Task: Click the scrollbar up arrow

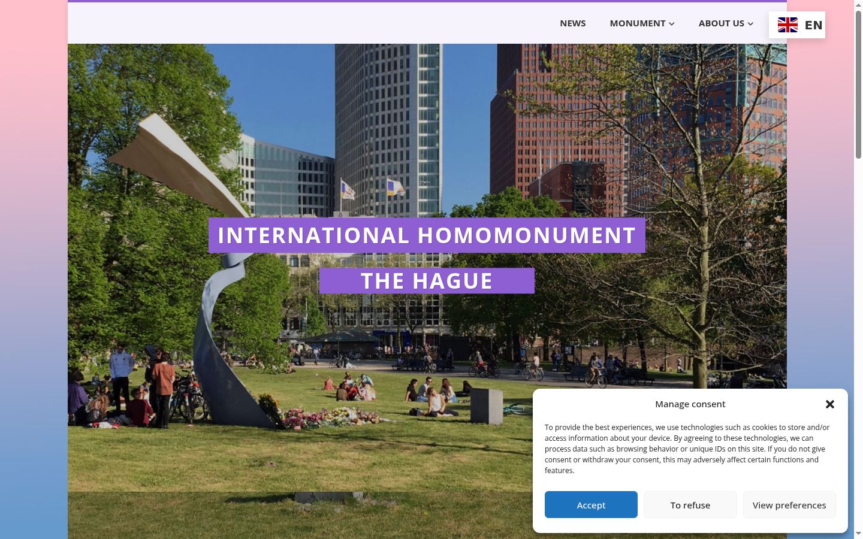Action: click(x=858, y=4)
